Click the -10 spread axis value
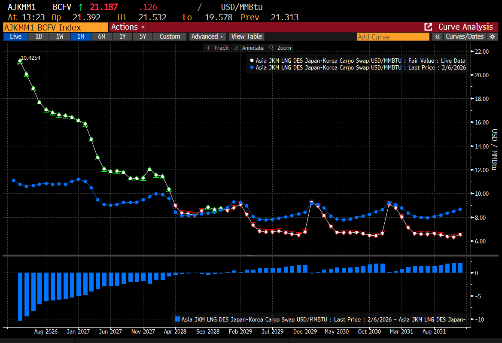502x343 pixels. [x=479, y=319]
